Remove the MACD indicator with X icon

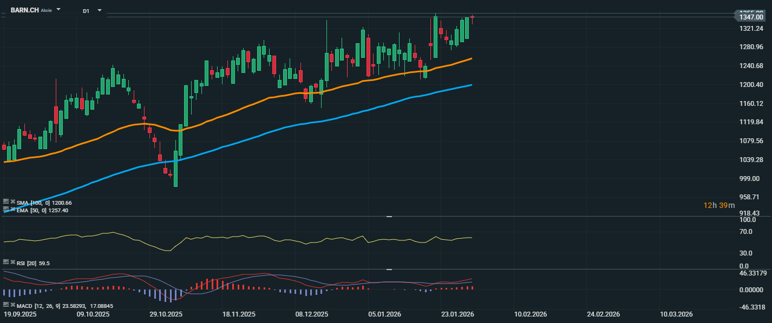pyautogui.click(x=12, y=306)
